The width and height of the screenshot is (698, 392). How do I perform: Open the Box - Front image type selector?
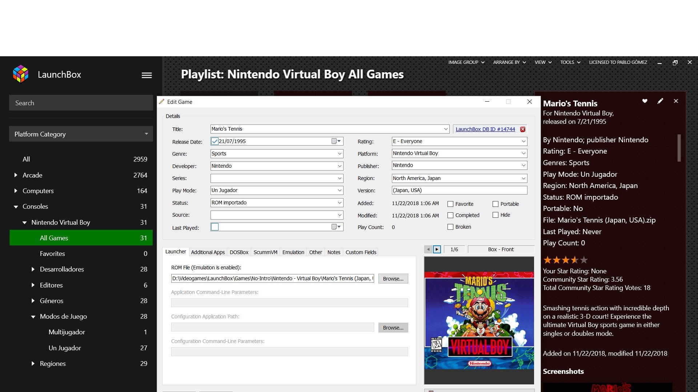(x=501, y=249)
